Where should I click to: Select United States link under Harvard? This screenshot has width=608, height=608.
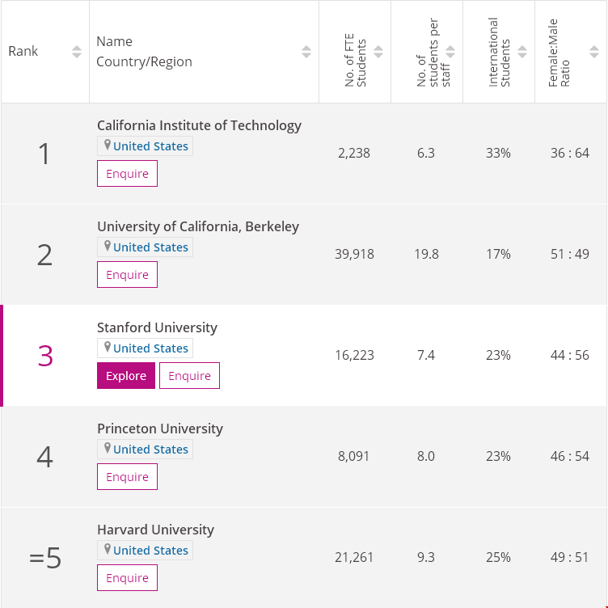point(150,551)
